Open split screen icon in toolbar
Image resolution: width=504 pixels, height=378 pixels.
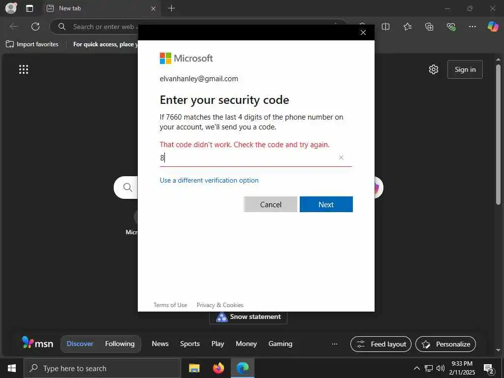(385, 27)
